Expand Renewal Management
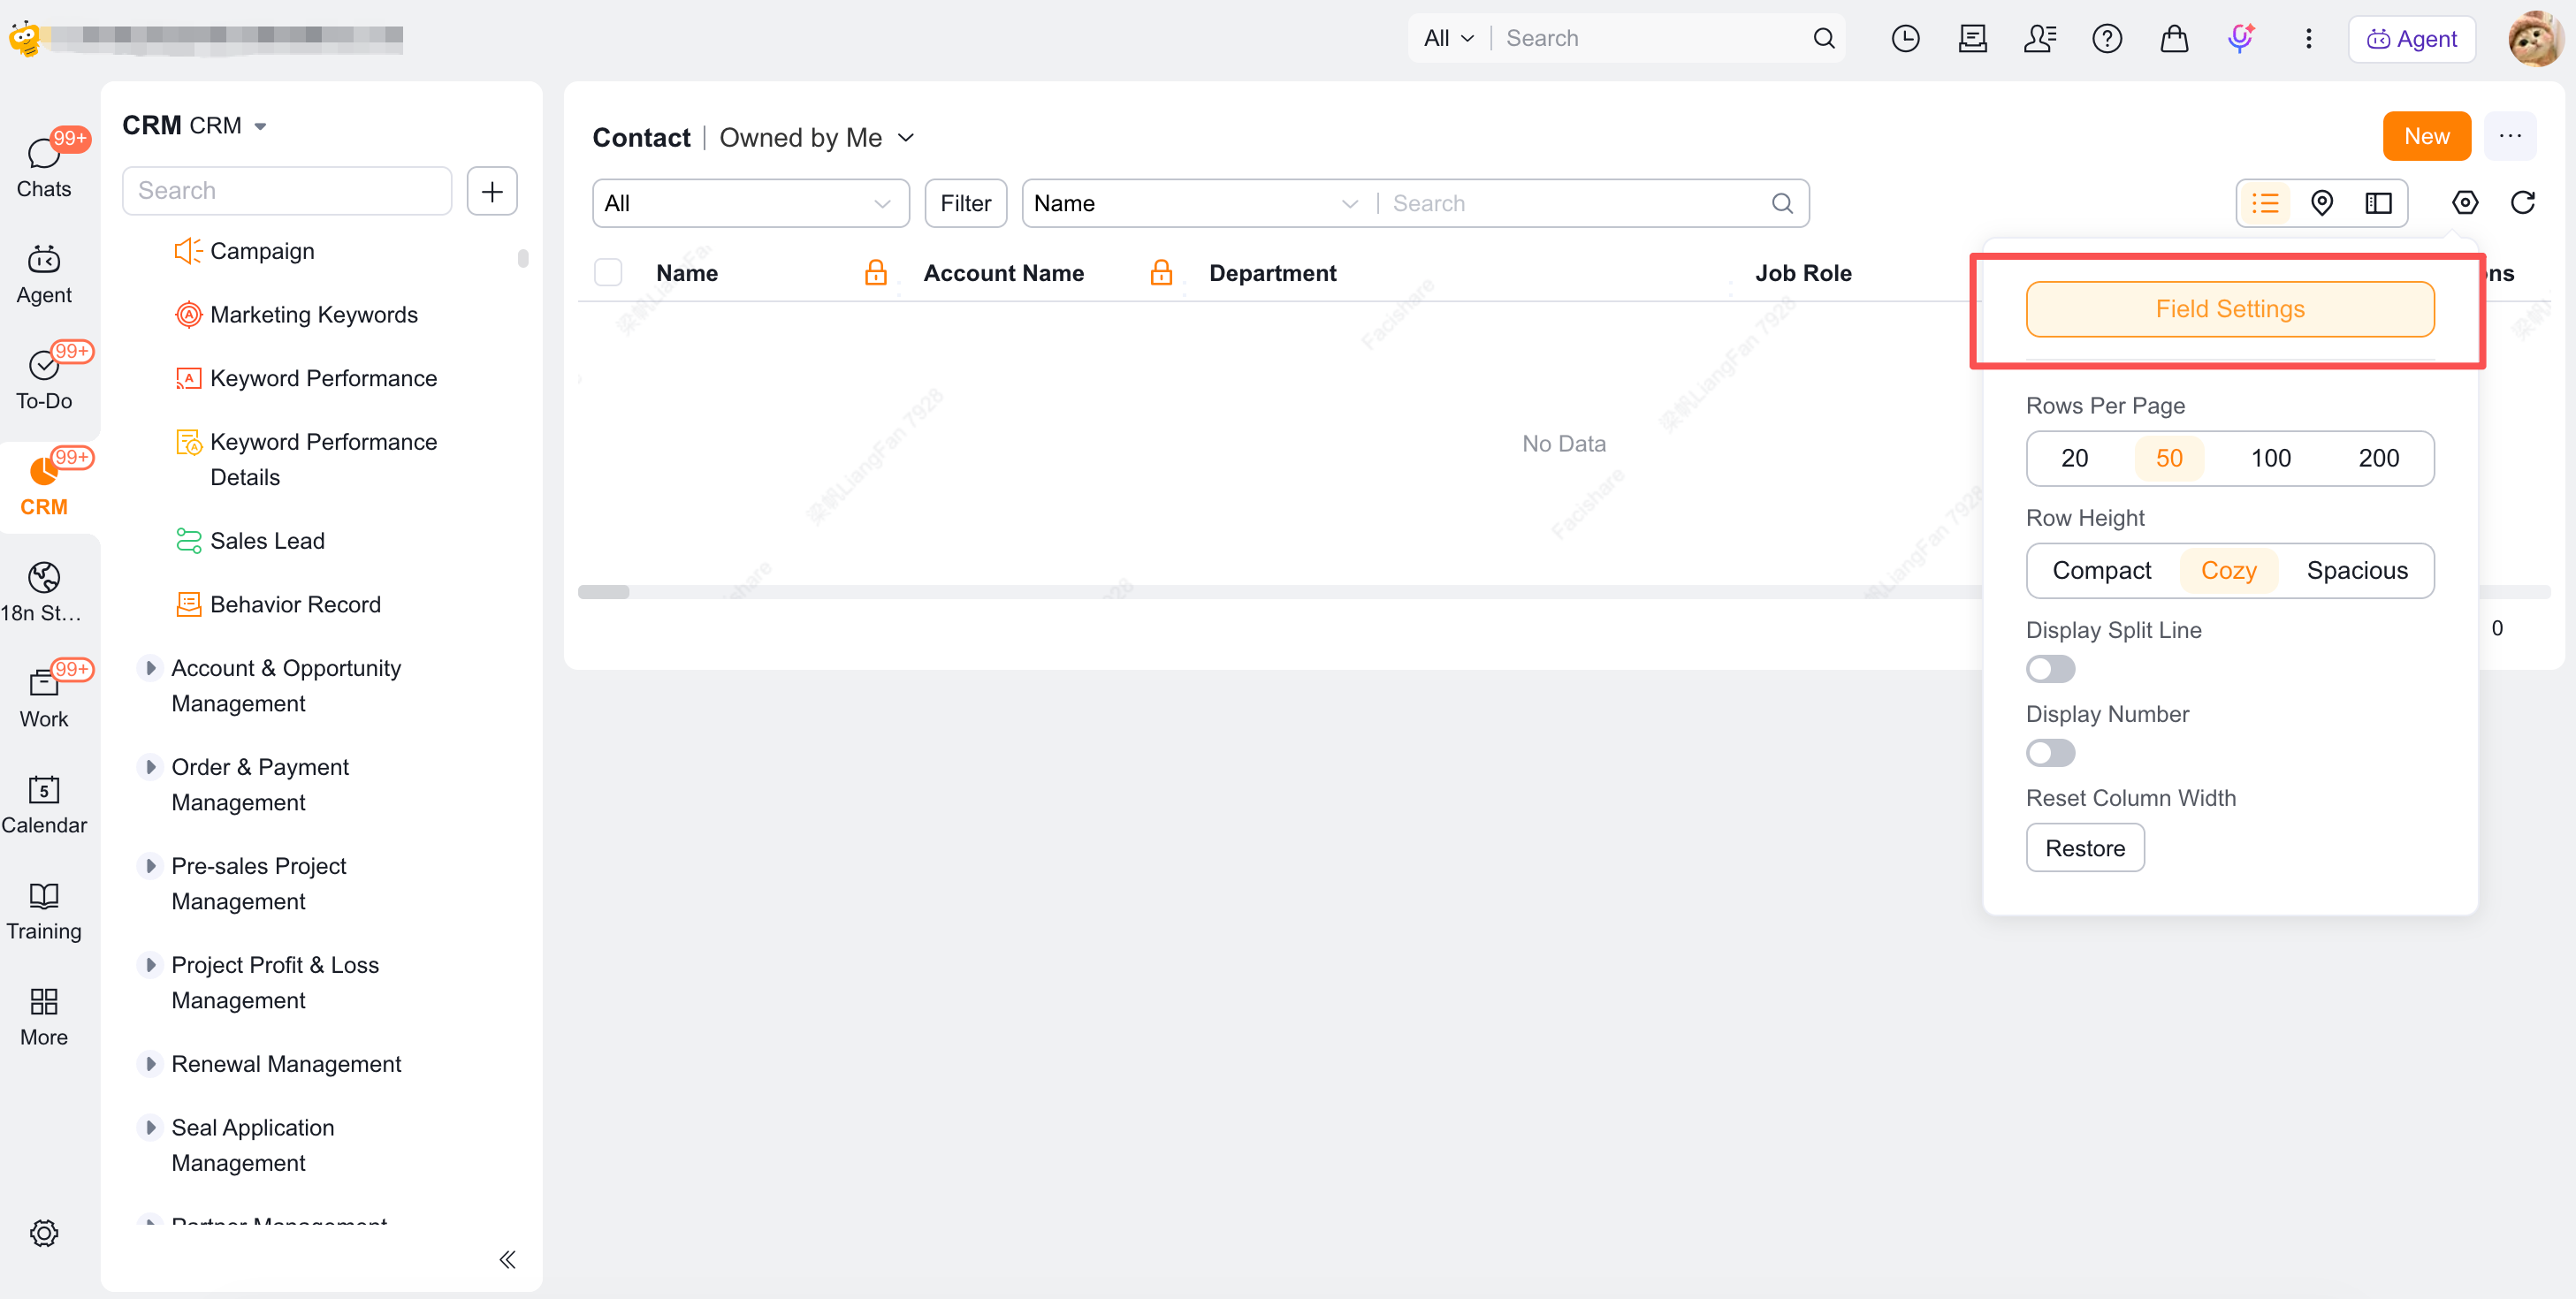Screen dimensions: 2576x1299 coord(150,1063)
